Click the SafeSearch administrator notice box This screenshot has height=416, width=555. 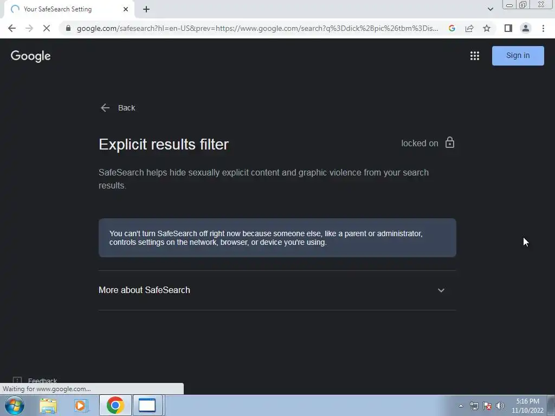[277, 238]
